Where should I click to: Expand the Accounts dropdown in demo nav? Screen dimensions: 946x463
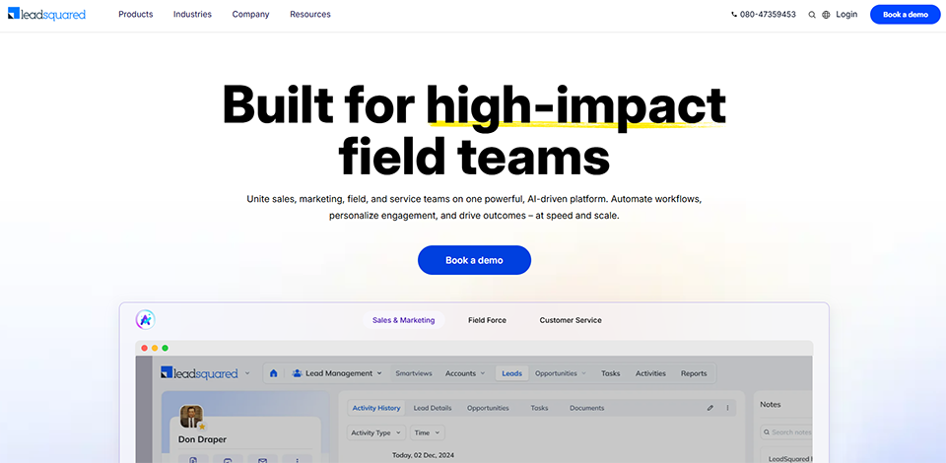point(464,373)
